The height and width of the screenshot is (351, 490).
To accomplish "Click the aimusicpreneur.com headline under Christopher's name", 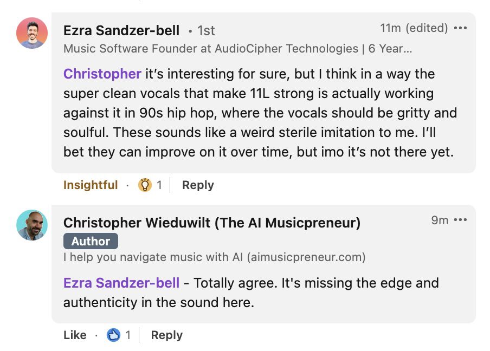I will tap(214, 257).
